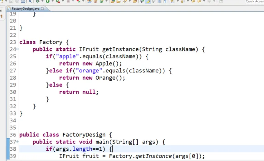Click the Quick Access search field
264x161 pixels.
tap(254, 2)
